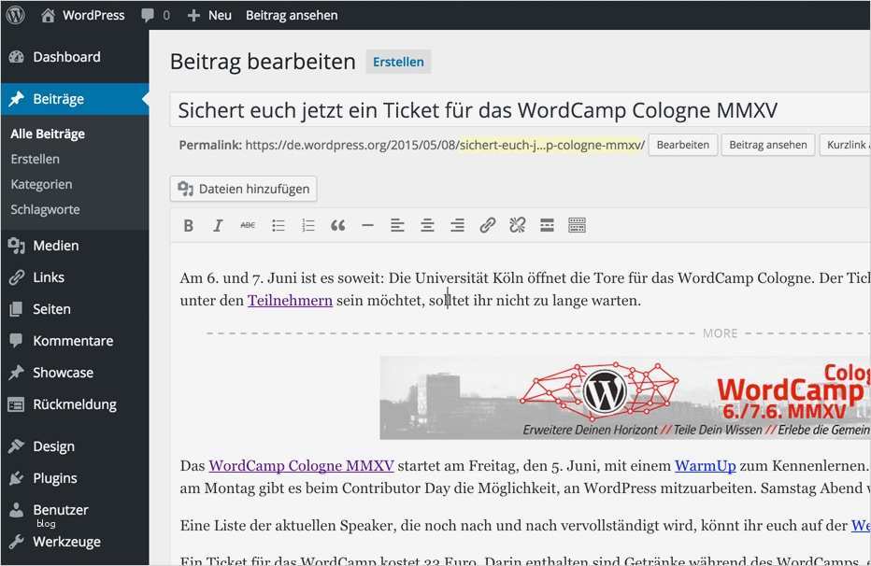
Task: Click Dateien hinzufügen button
Action: 244,189
